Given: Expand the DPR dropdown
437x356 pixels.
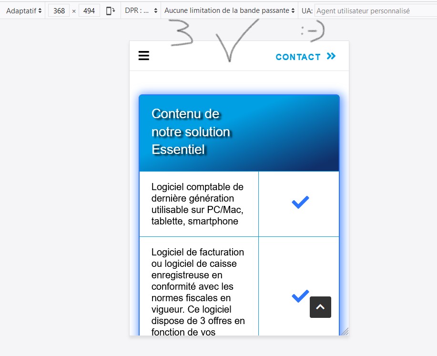Looking at the screenshot, I should click(x=141, y=10).
